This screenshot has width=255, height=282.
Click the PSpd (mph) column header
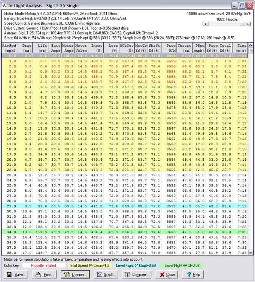[199, 48]
